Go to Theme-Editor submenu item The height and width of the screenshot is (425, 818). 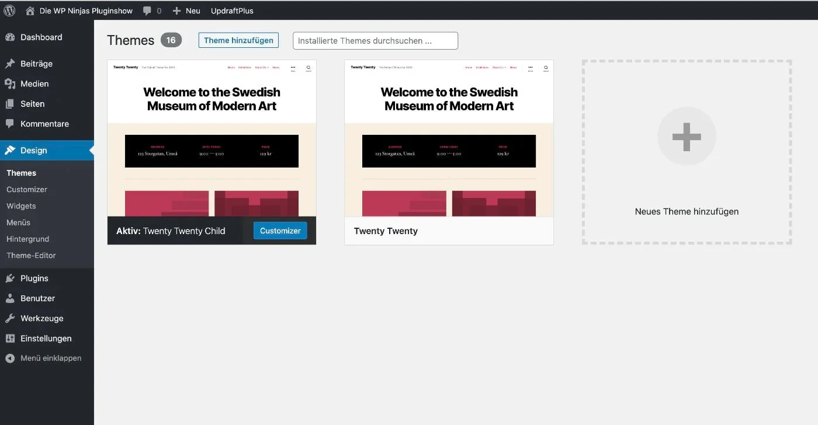point(31,255)
